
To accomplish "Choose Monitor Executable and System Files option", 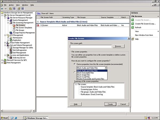I will point(92,79).
